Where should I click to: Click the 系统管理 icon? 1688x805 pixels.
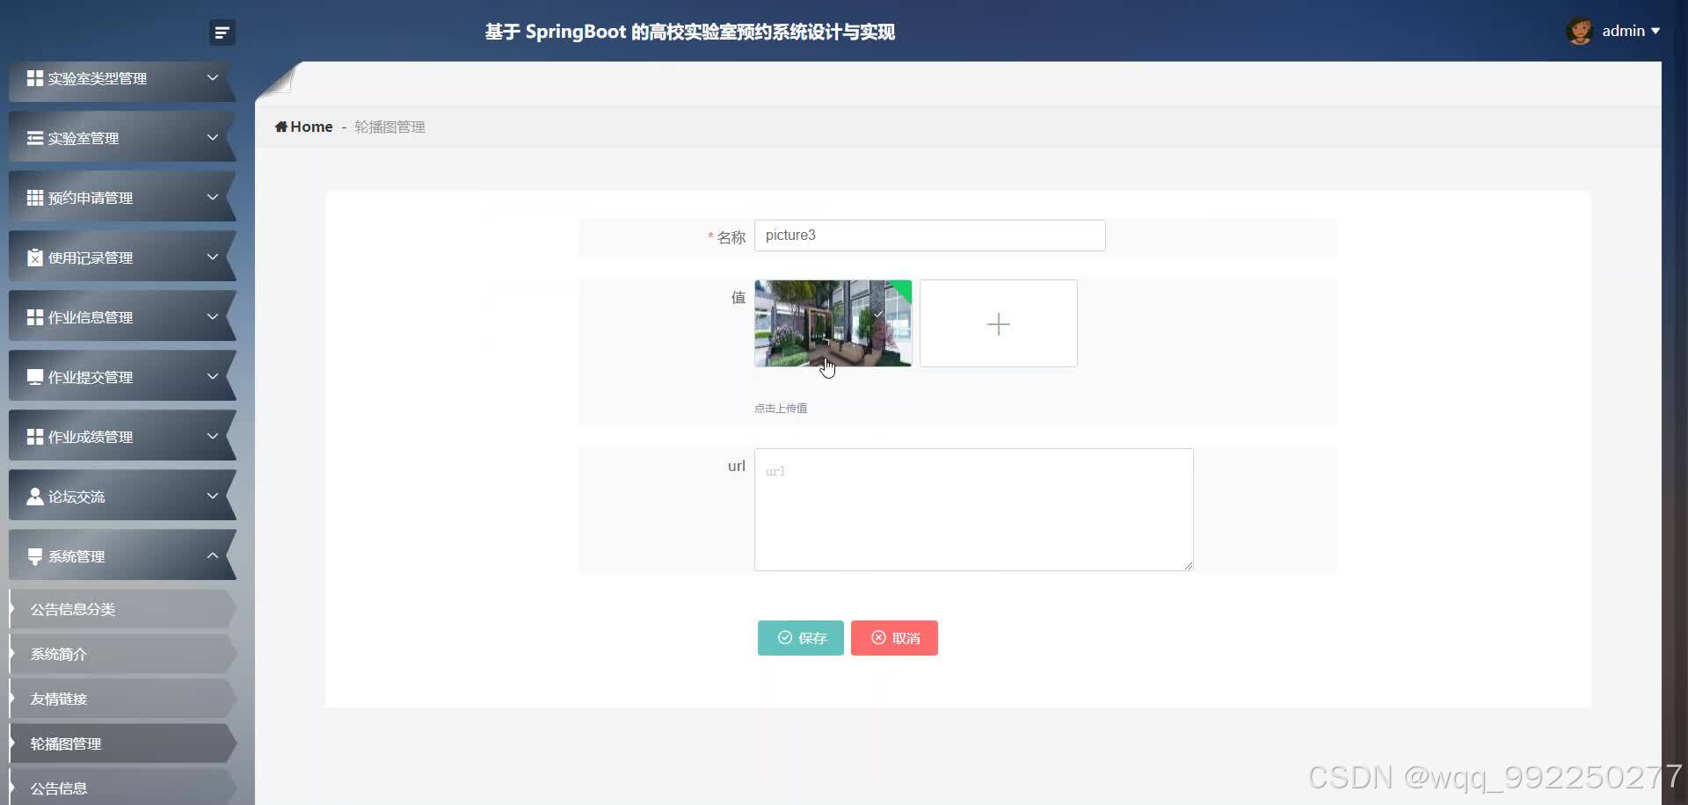35,556
